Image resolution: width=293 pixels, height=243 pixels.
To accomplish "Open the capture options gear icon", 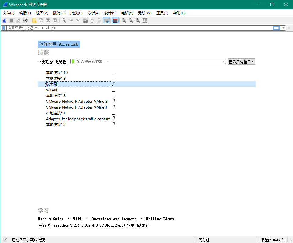I will click(x=26, y=20).
